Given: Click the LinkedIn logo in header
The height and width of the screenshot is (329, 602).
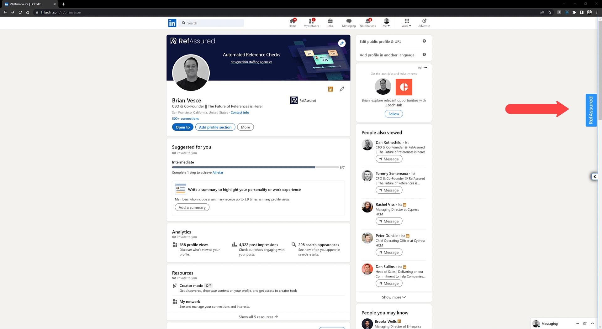Looking at the screenshot, I should coord(172,23).
